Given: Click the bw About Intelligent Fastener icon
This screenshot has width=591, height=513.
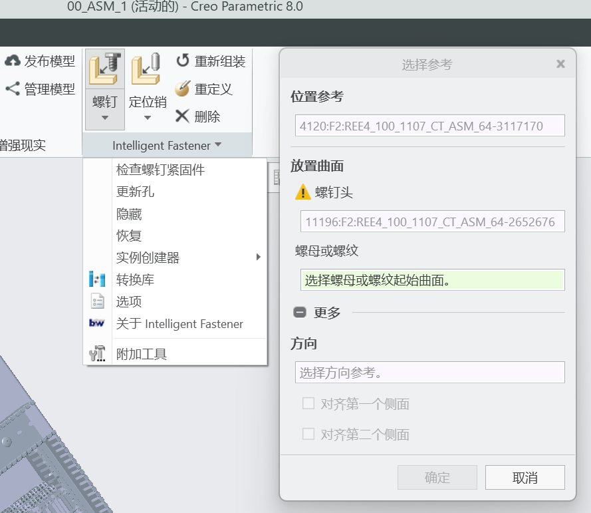Looking at the screenshot, I should point(97,323).
